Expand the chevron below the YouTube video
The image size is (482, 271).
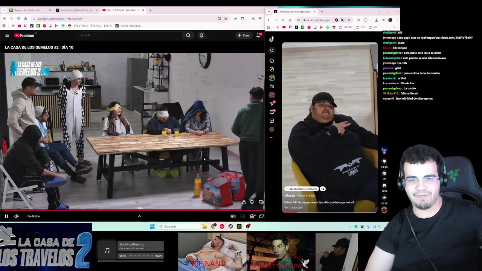pyautogui.click(x=139, y=216)
